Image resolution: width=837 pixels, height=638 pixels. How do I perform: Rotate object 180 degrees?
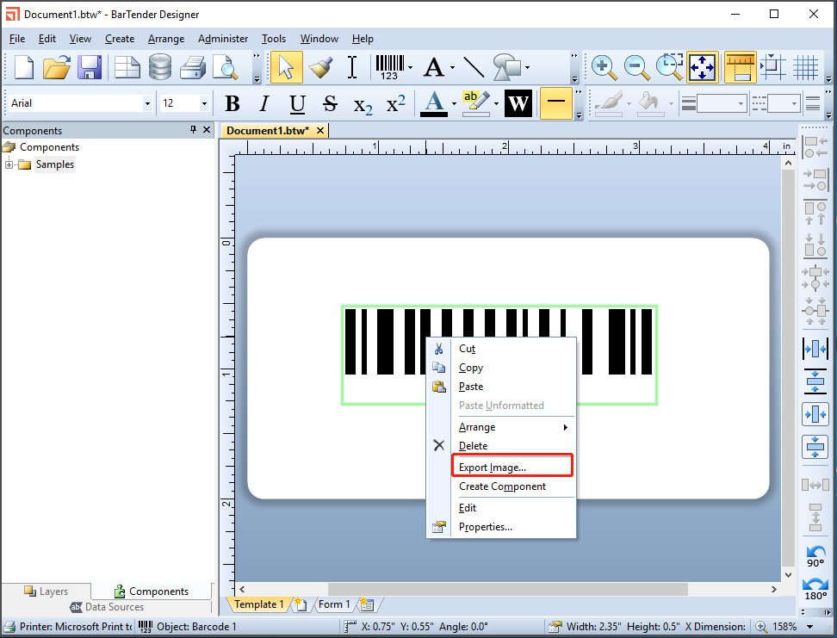pyautogui.click(x=815, y=590)
